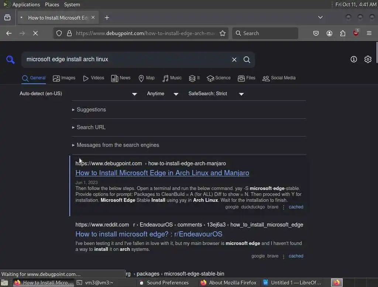Switch to the Music category
The width and height of the screenshot is (378, 287).
point(172,78)
